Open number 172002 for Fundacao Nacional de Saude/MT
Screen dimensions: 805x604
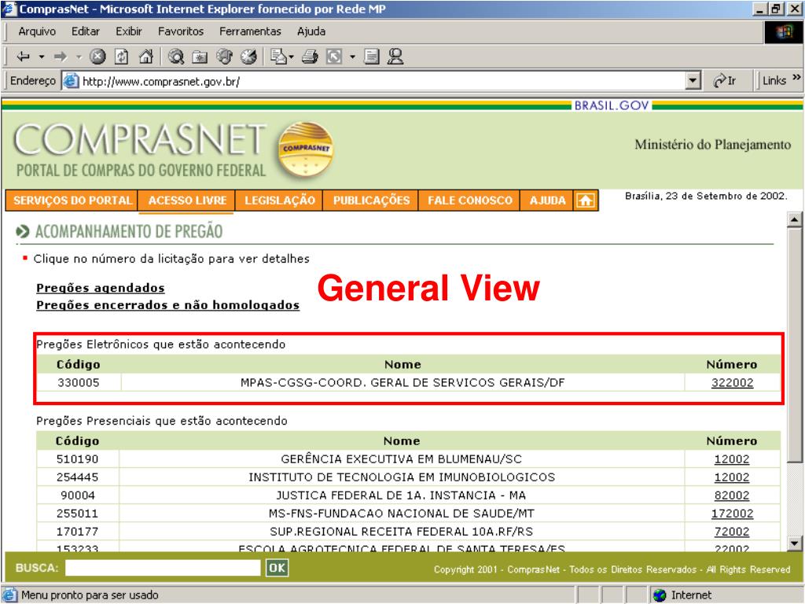click(732, 513)
